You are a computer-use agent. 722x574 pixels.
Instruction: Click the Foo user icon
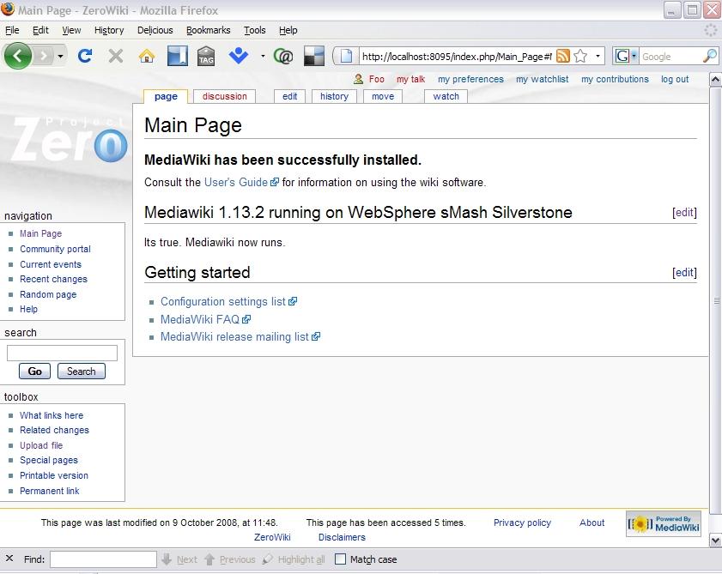[x=358, y=79]
